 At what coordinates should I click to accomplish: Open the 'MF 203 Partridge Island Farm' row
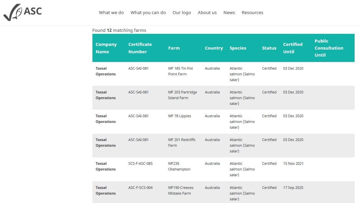point(183,95)
